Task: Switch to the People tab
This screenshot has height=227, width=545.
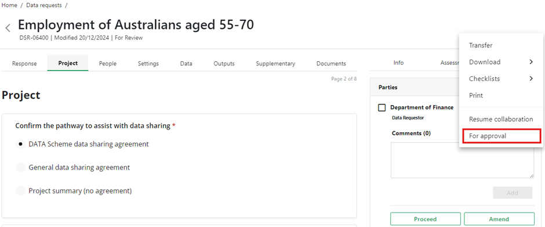Action: pos(108,64)
